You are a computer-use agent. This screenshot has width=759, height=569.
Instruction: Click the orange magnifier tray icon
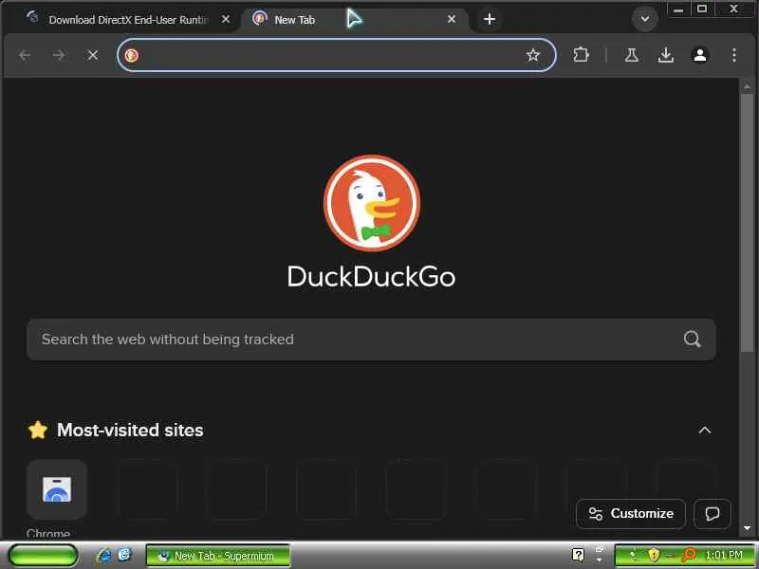pos(688,555)
